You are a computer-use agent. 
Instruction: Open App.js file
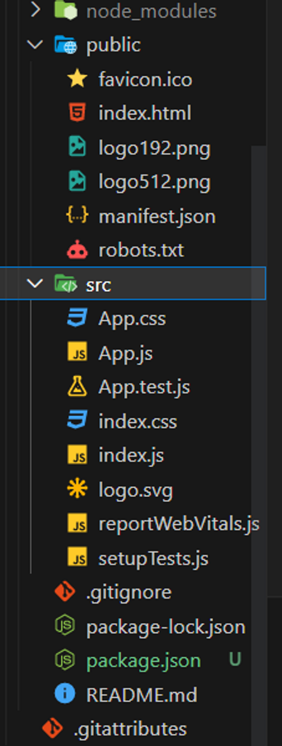125,354
